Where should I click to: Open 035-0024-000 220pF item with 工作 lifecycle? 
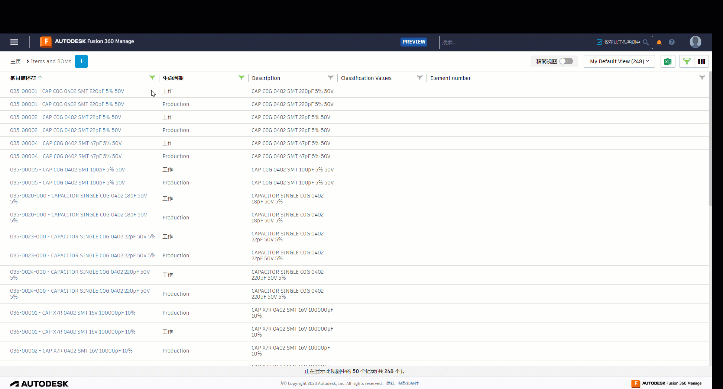point(80,275)
